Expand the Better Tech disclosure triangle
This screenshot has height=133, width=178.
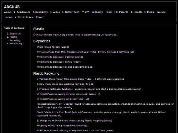point(63,12)
